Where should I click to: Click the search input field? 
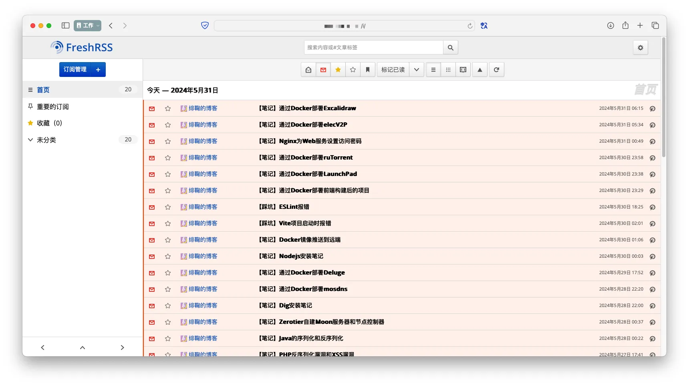point(373,48)
